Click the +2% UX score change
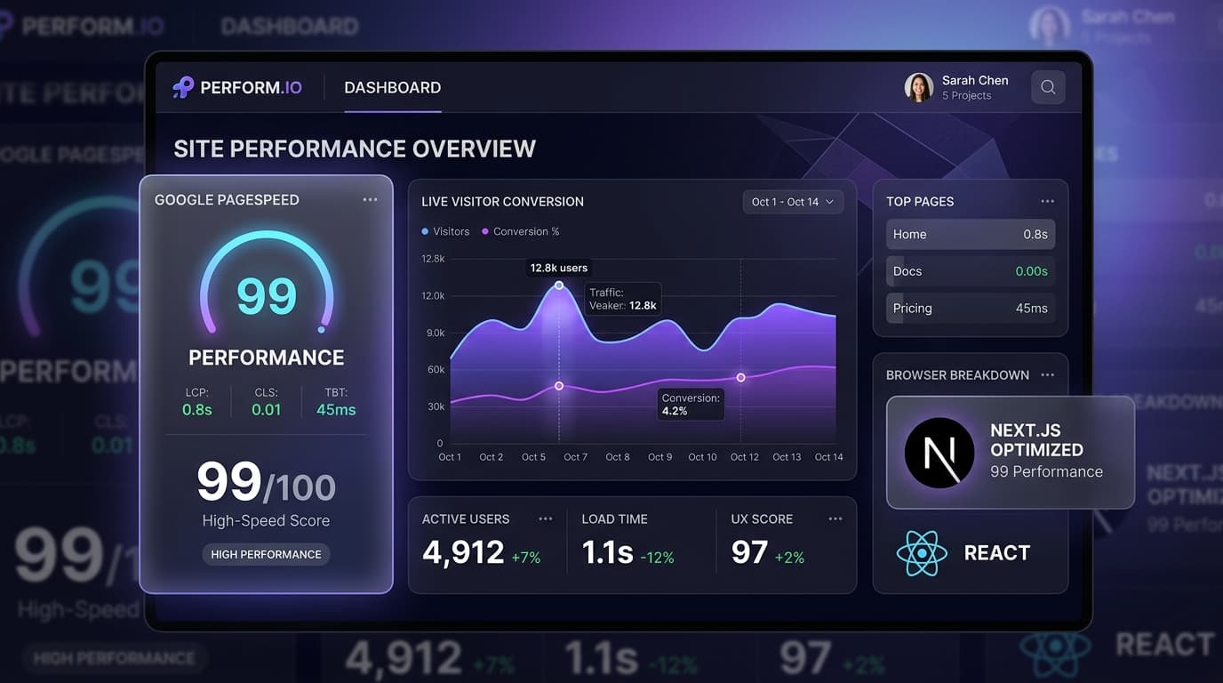Screen dimensions: 1223x683 [x=789, y=558]
